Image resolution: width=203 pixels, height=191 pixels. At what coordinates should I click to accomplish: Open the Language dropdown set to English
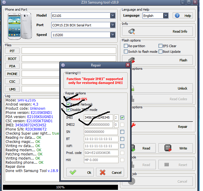coord(166,16)
